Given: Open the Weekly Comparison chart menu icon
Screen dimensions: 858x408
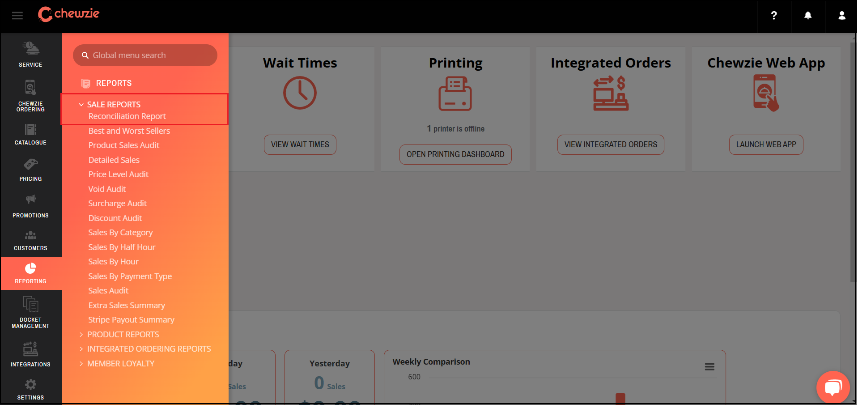Looking at the screenshot, I should 709,367.
